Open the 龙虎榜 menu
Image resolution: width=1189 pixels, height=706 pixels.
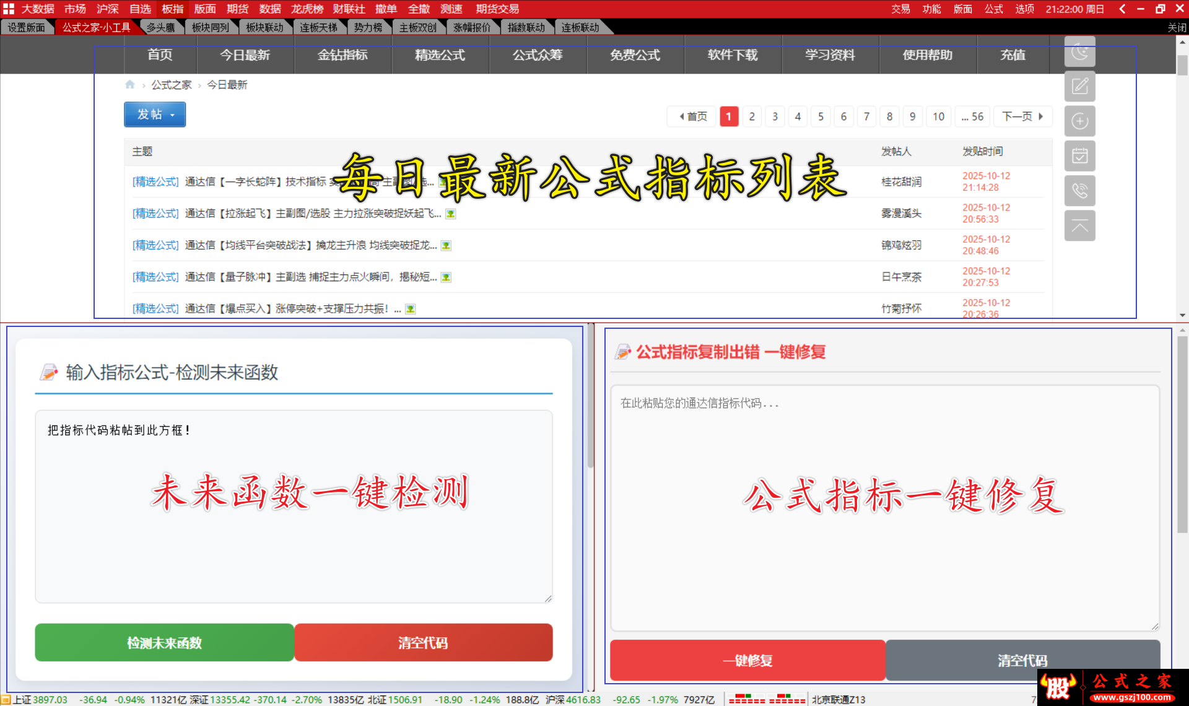coord(307,9)
